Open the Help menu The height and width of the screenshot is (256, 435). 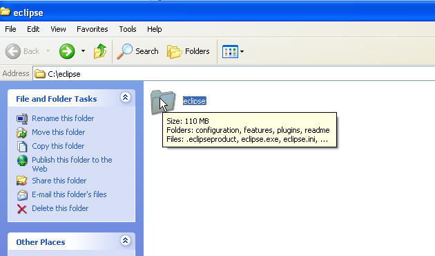tap(155, 29)
